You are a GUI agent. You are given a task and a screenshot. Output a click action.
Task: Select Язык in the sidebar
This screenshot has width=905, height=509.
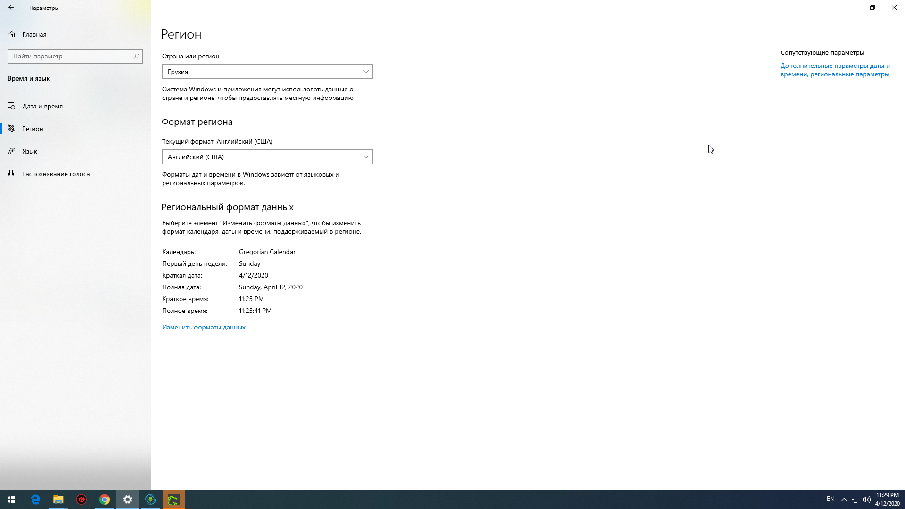(x=30, y=151)
